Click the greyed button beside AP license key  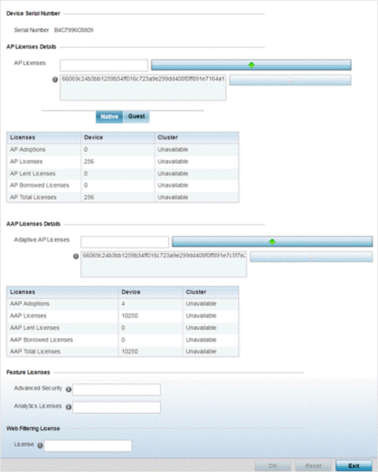[290, 80]
